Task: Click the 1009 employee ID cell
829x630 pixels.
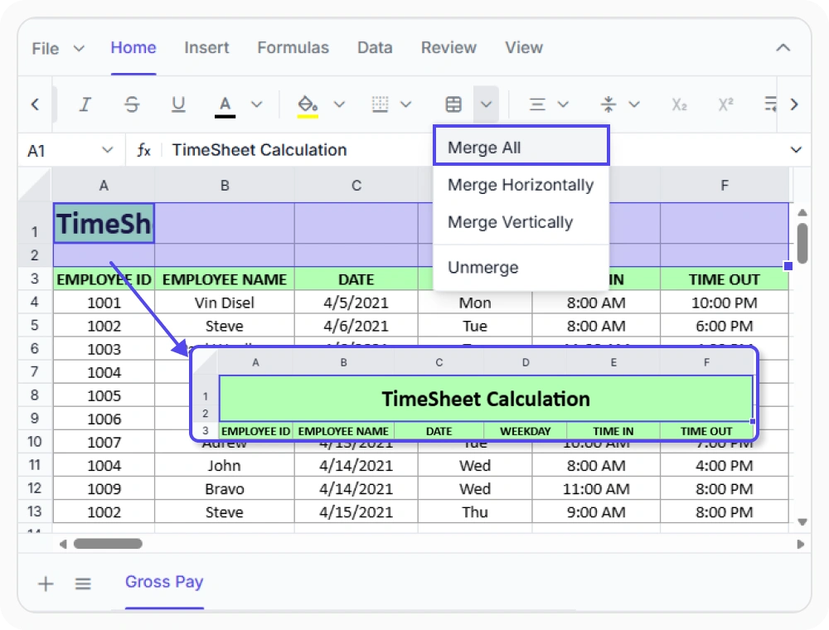Action: tap(104, 488)
